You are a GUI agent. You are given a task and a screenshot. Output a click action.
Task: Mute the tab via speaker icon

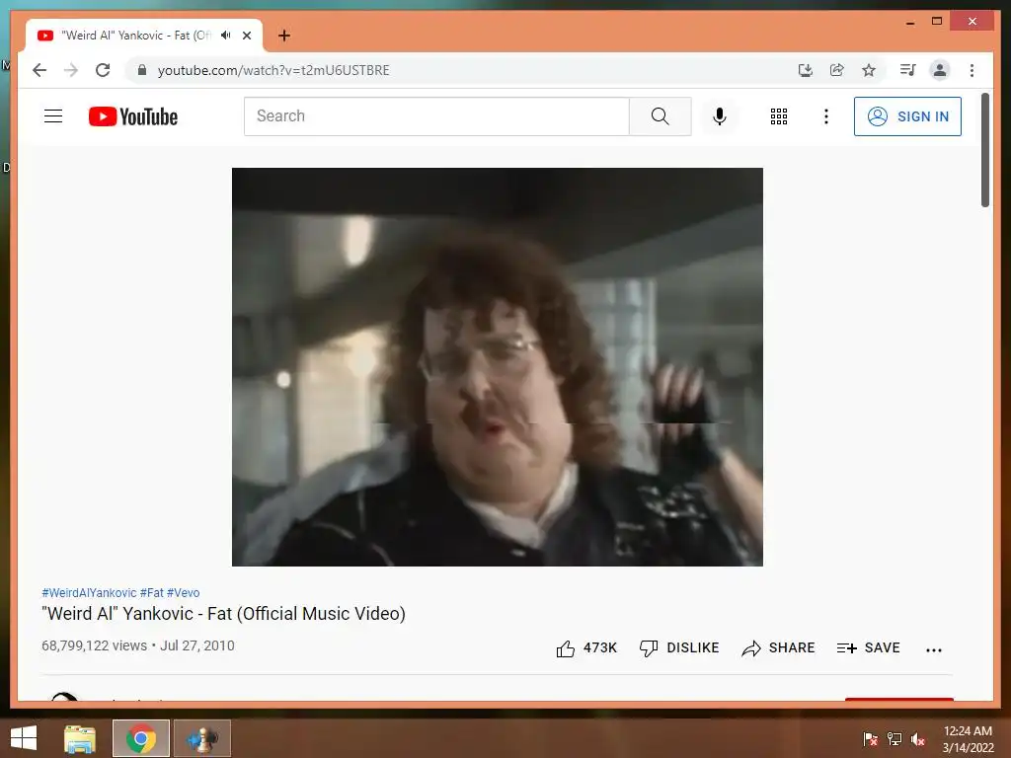pos(226,35)
